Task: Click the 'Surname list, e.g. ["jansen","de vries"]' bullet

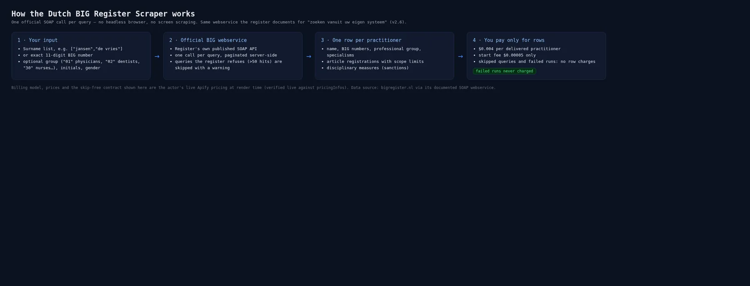Action: tap(73, 49)
